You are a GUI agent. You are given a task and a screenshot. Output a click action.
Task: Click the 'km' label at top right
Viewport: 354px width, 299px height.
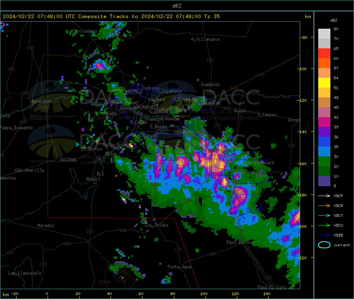(308, 17)
